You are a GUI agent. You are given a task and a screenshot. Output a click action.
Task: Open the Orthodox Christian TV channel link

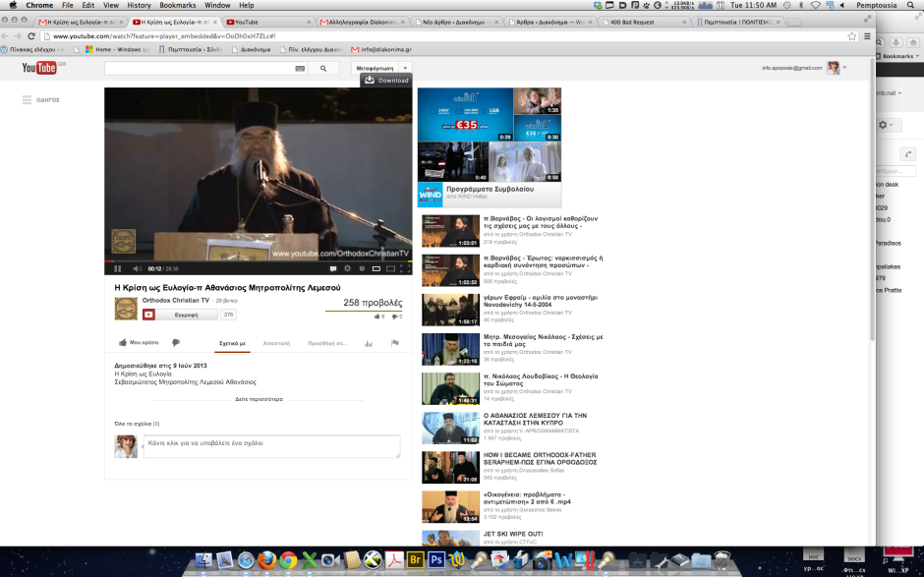coord(176,300)
